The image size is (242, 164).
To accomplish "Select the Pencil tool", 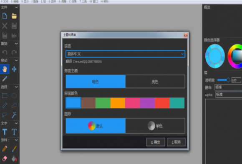I will tap(5, 149).
